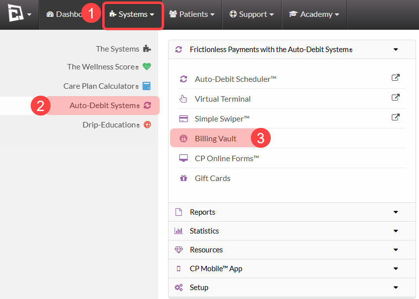Expand the Setup section

(x=292, y=288)
